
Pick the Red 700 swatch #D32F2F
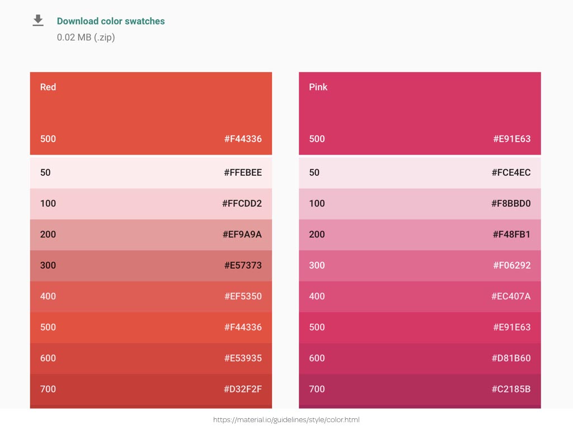tap(151, 390)
